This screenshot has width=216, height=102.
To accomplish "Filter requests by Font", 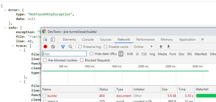I will (173, 54).
